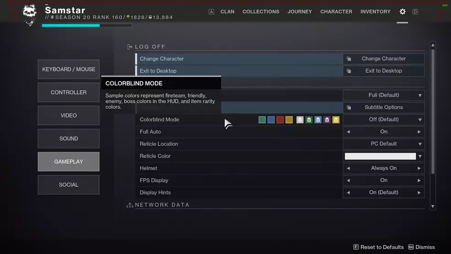
Task: Click the D key prompt icon
Action: click(415, 12)
